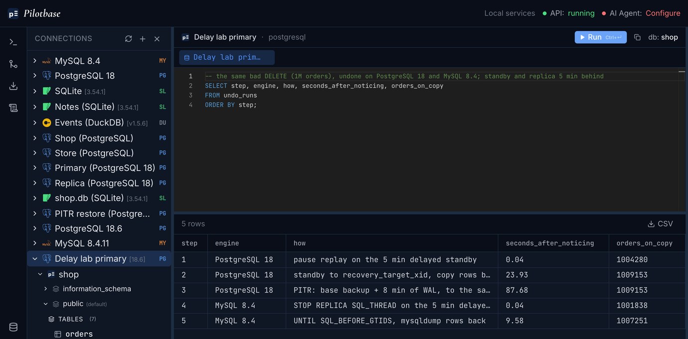Open the query history scroll icon
The width and height of the screenshot is (688, 339).
(13, 108)
